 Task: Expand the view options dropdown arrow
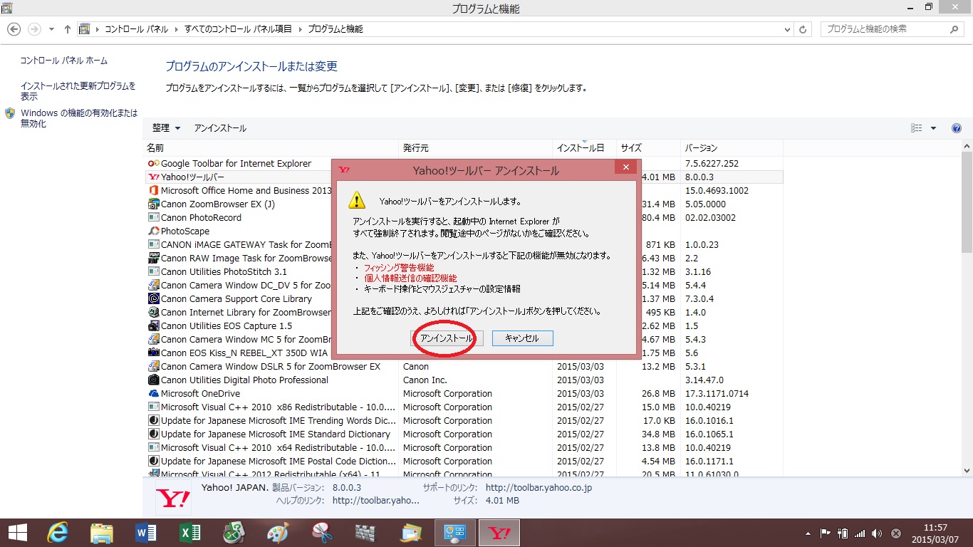(x=933, y=128)
